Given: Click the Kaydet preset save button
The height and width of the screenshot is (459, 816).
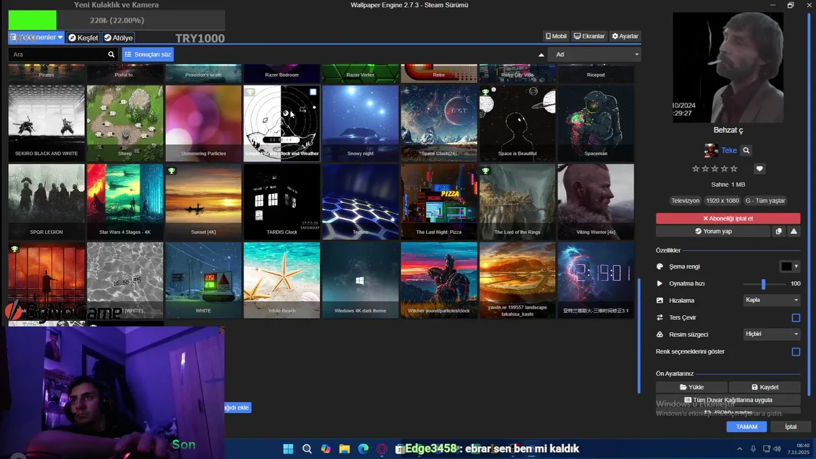Looking at the screenshot, I should [x=765, y=387].
